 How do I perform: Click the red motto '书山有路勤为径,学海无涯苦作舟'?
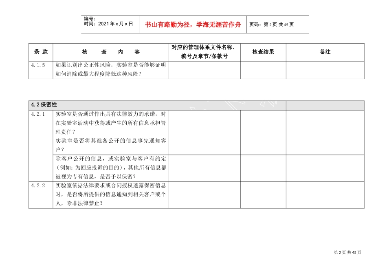coord(193,24)
